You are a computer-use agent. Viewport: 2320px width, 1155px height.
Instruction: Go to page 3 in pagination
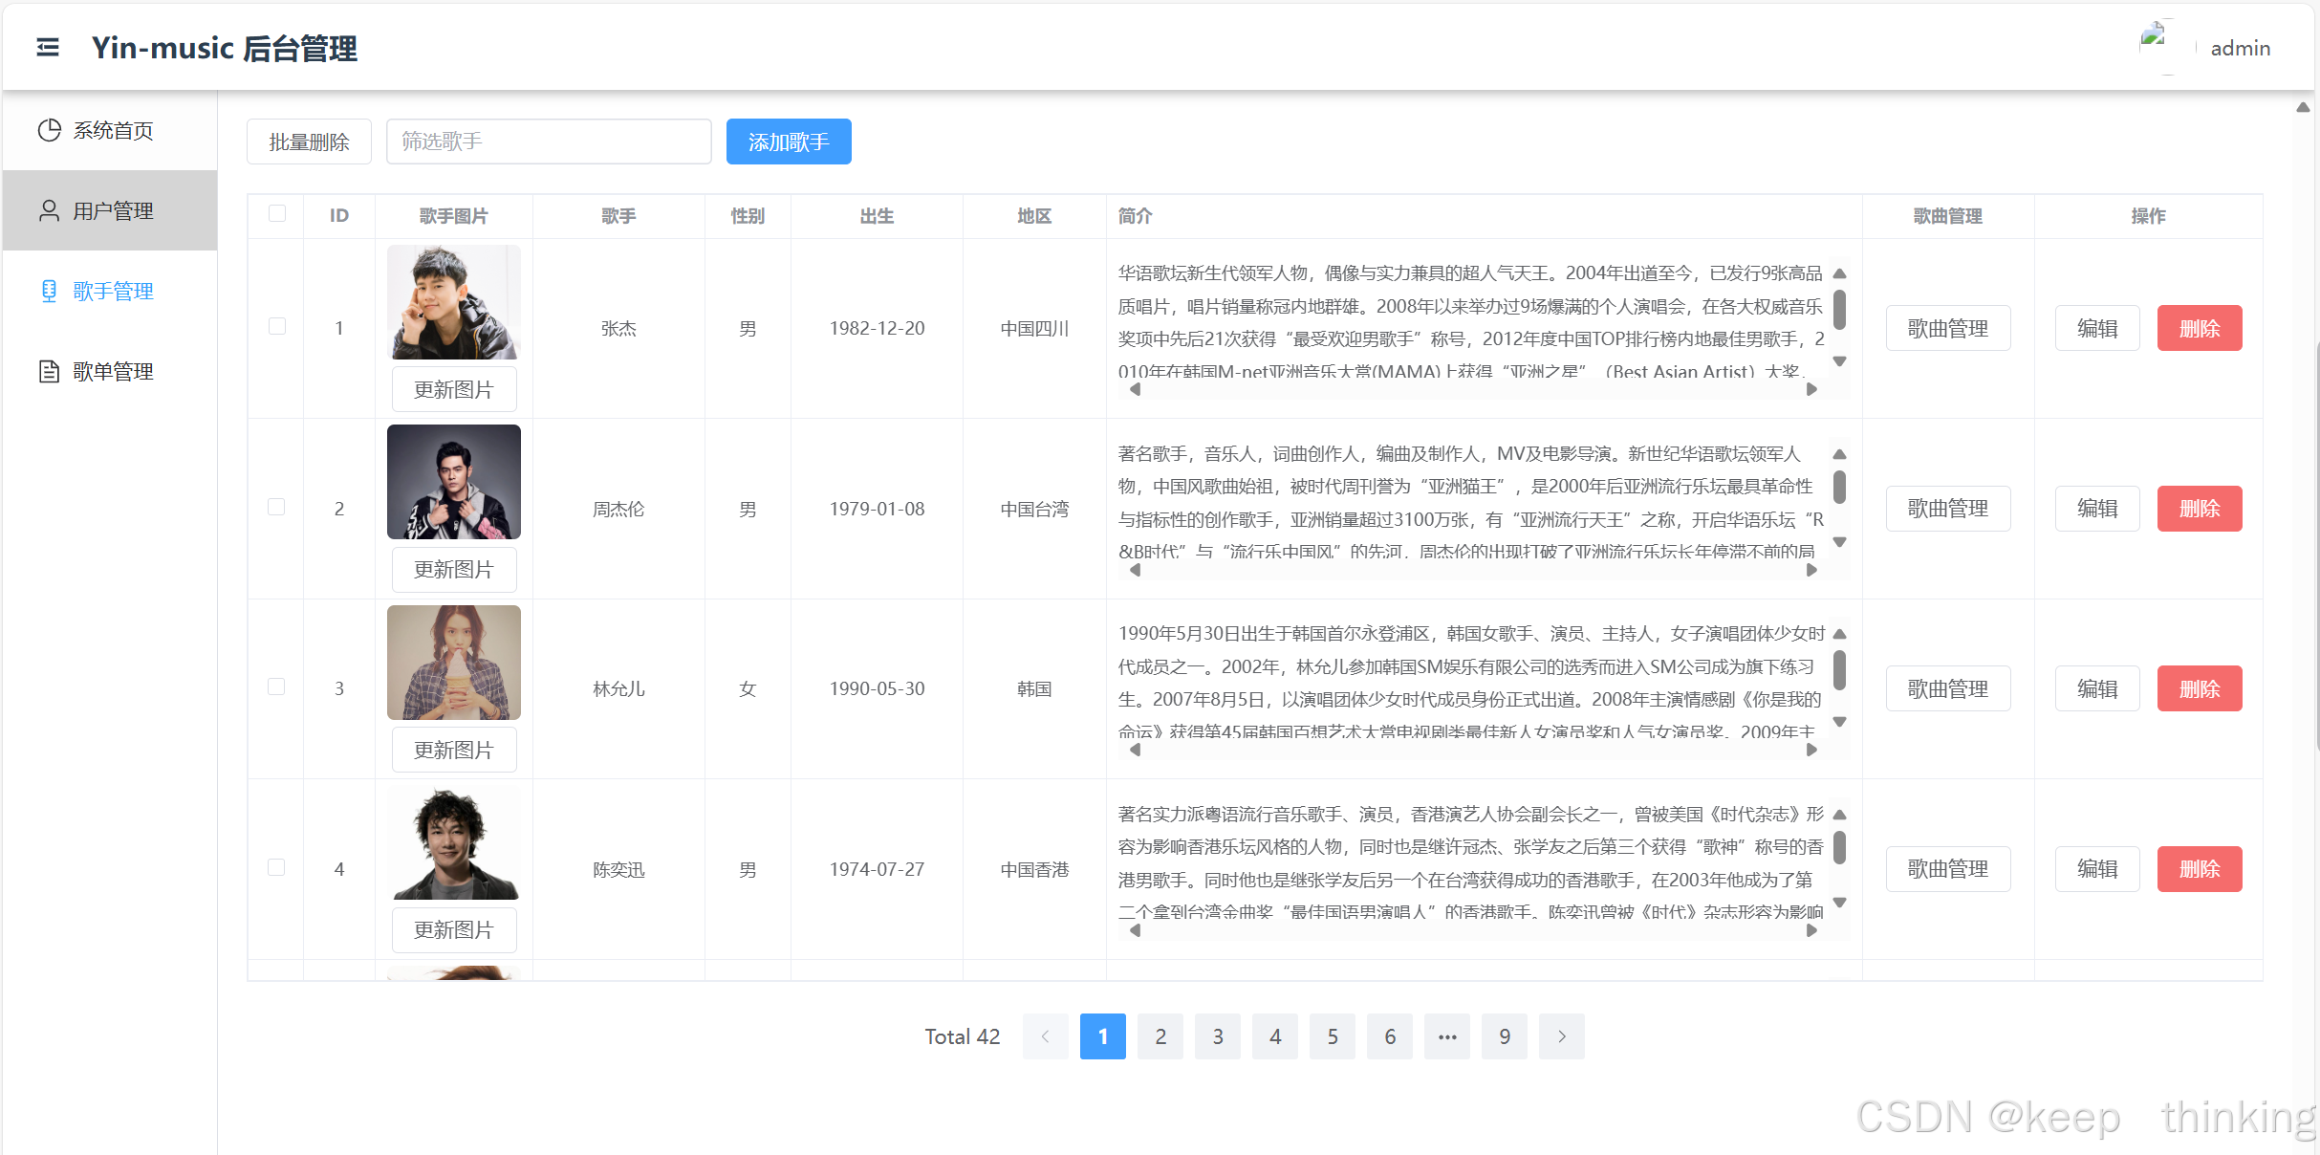click(1217, 1036)
